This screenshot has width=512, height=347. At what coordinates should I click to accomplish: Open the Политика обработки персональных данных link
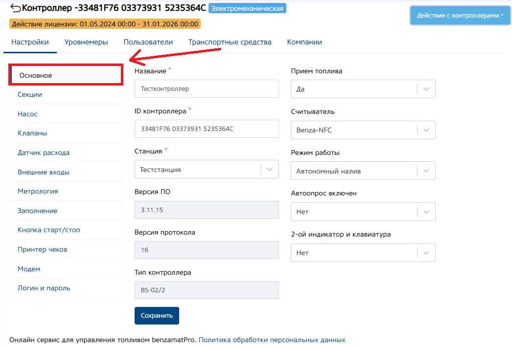272,340
